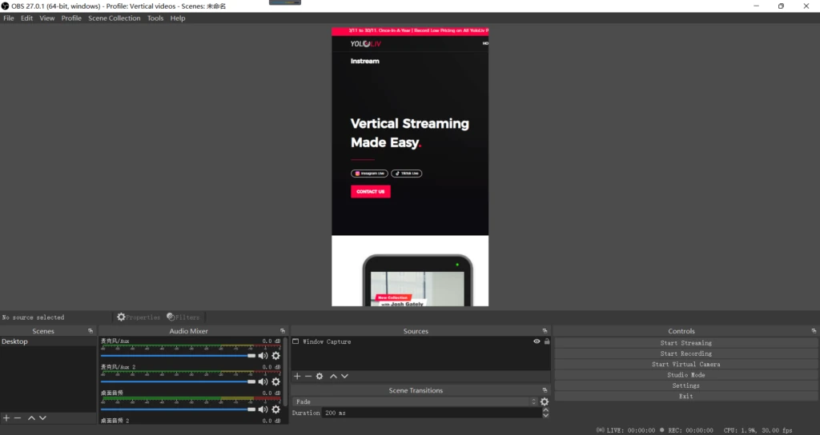
Task: Select the Desktop scene in list
Action: (15, 341)
